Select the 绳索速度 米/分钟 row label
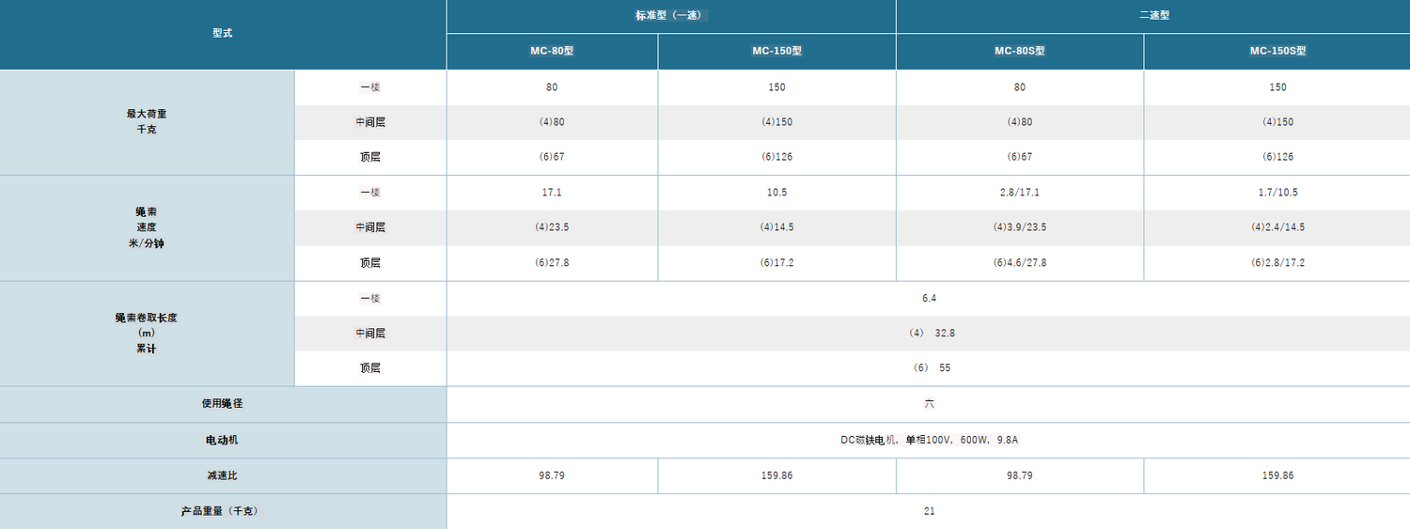The width and height of the screenshot is (1410, 529). [147, 227]
